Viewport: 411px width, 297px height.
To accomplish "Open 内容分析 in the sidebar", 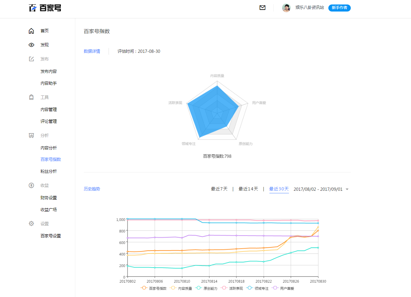I will (49, 148).
